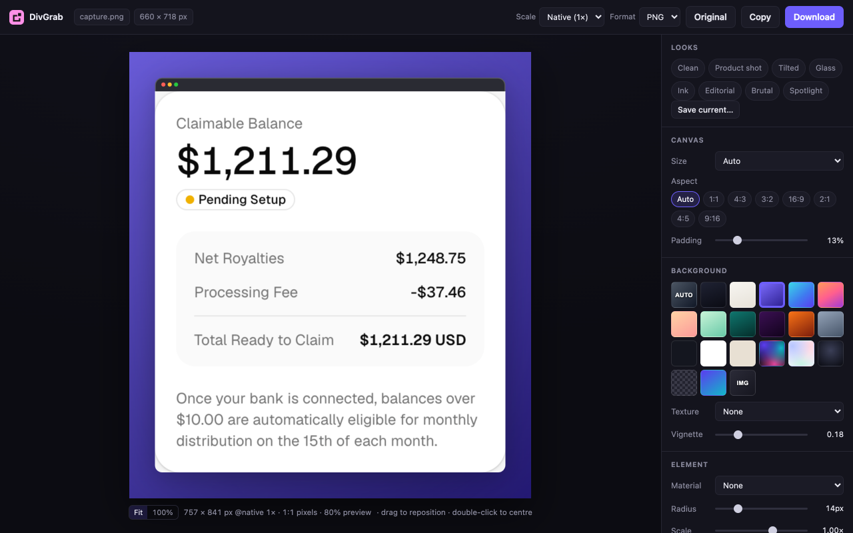Apply the Product shot look
Screen dimensions: 853x533
[x=738, y=68]
